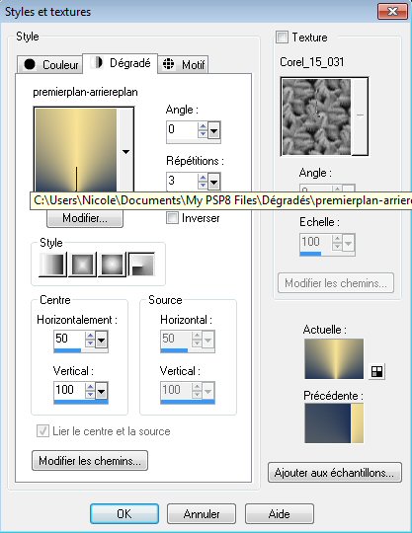This screenshot has width=412, height=533.
Task: Click the premierplan-arriereplan gradient name
Action: pyautogui.click(x=85, y=92)
